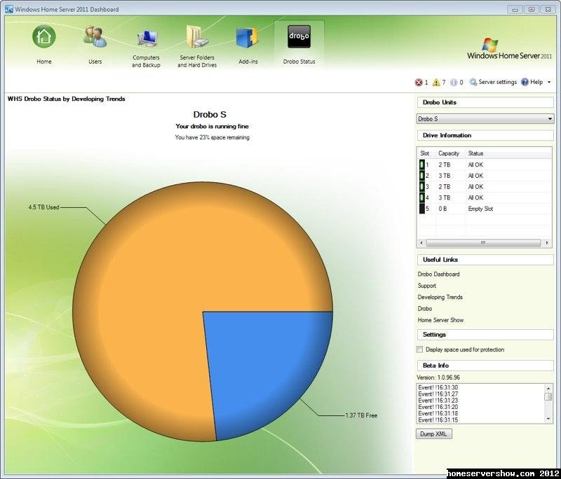Open Computers and Backup icon
561x479 pixels.
pyautogui.click(x=146, y=39)
